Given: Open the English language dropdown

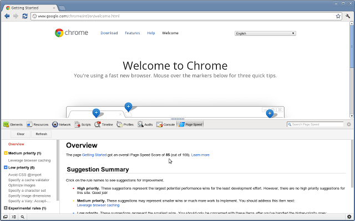Looking at the screenshot, I should pos(265,33).
